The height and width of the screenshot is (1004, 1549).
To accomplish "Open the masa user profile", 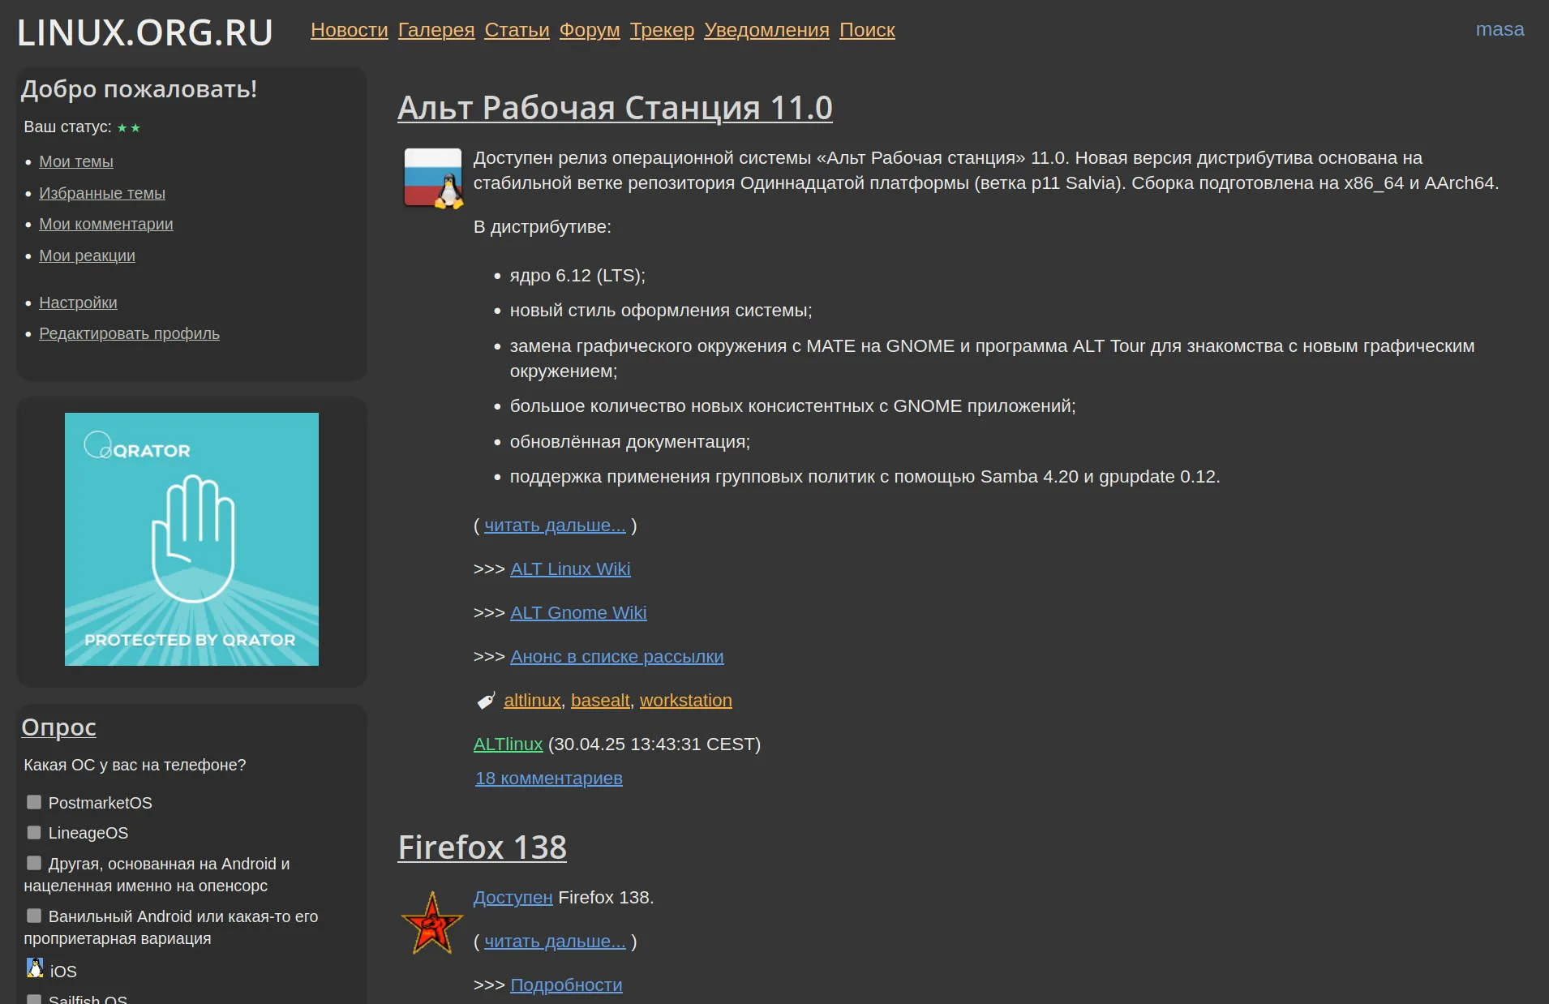I will pyautogui.click(x=1500, y=29).
